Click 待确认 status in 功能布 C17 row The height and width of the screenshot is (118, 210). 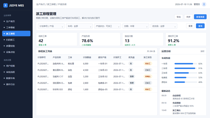coord(148,76)
